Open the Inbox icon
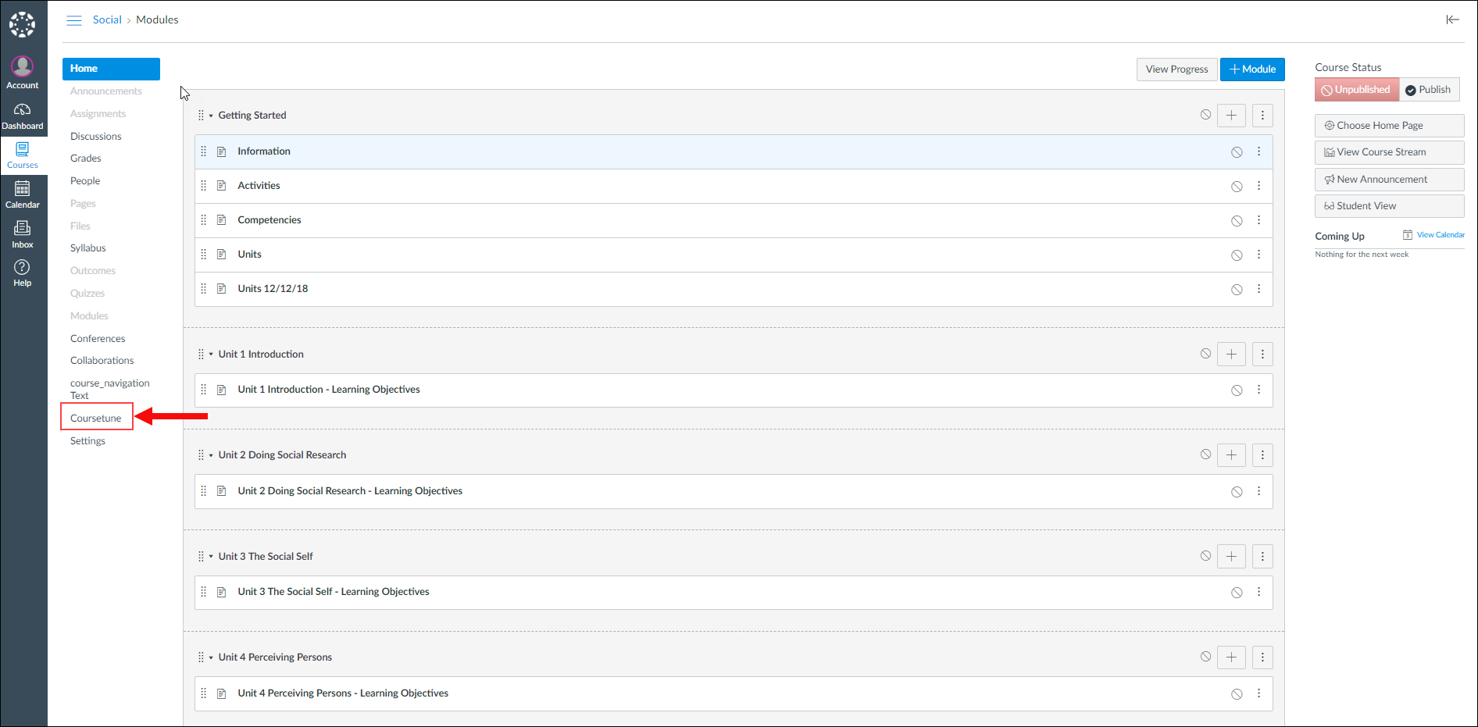This screenshot has width=1478, height=727. [x=23, y=233]
